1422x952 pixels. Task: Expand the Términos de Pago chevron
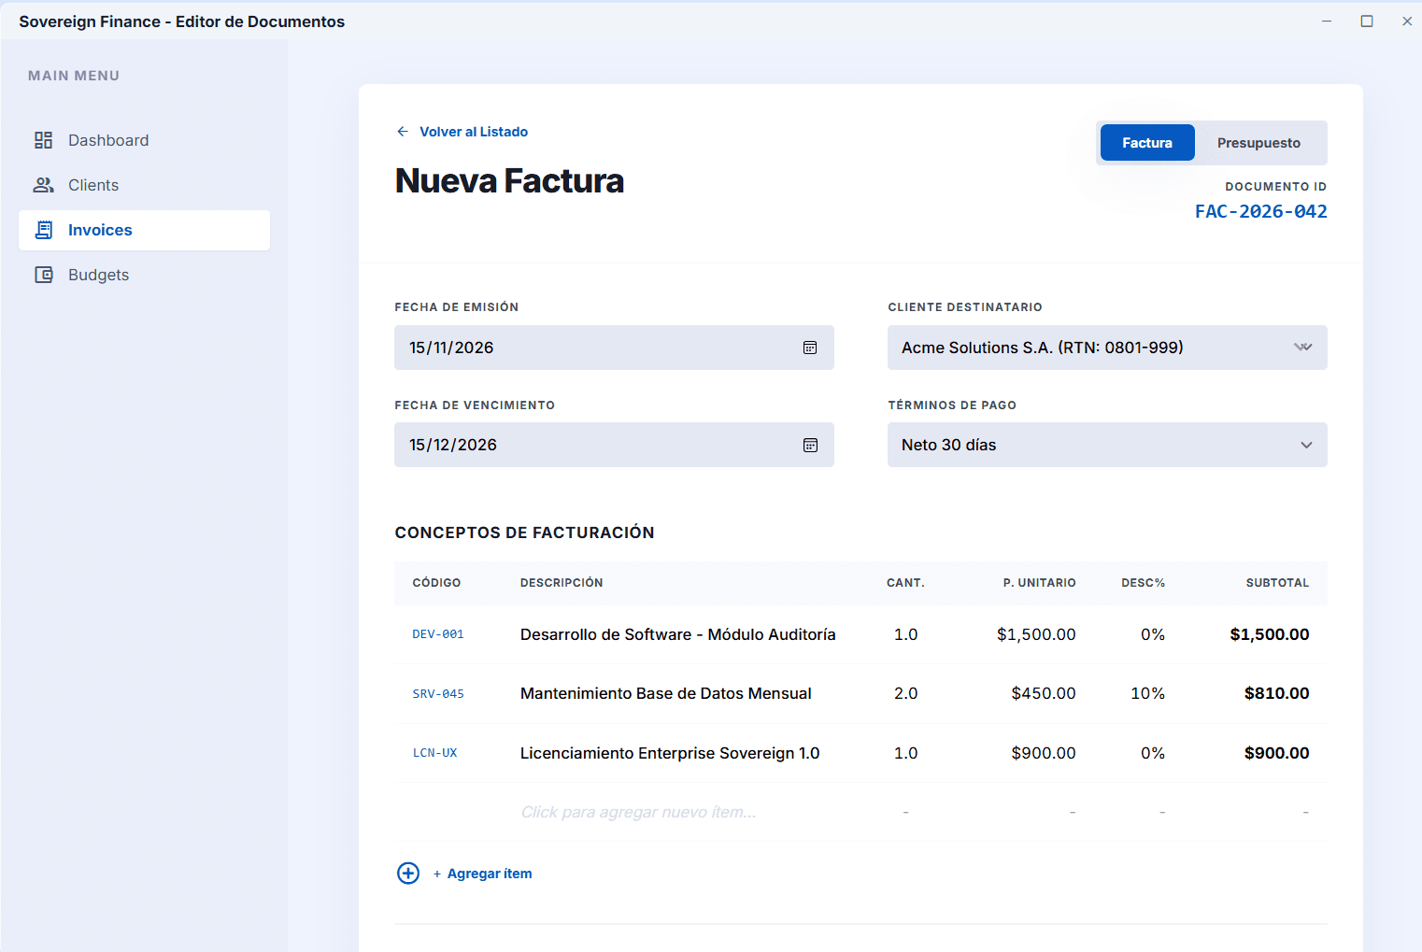click(x=1306, y=445)
